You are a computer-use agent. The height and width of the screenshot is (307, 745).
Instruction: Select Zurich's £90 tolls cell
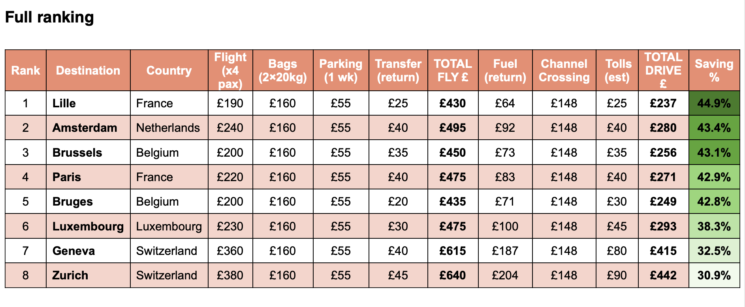point(617,275)
